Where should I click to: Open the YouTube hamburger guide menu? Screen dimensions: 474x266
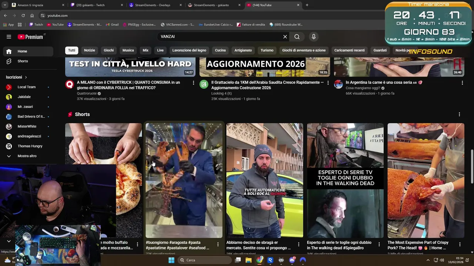(9, 37)
